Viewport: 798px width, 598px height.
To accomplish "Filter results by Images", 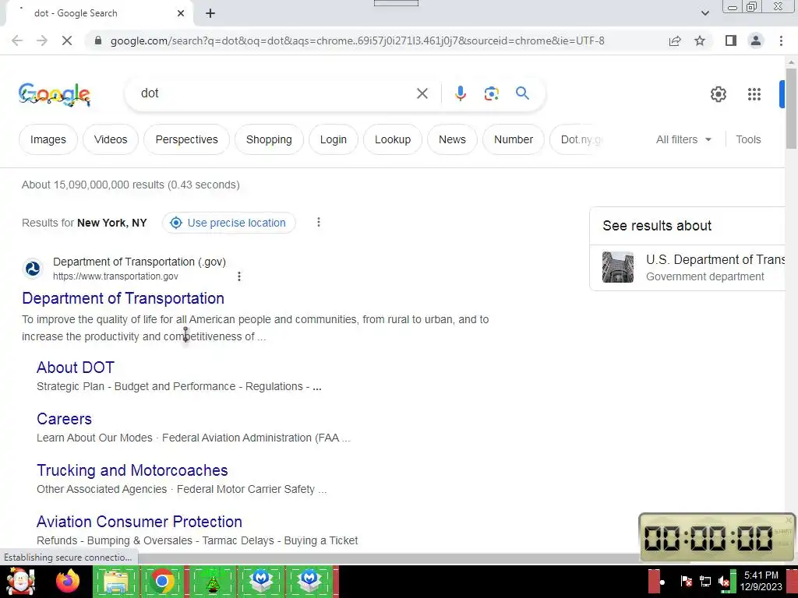I will click(48, 139).
